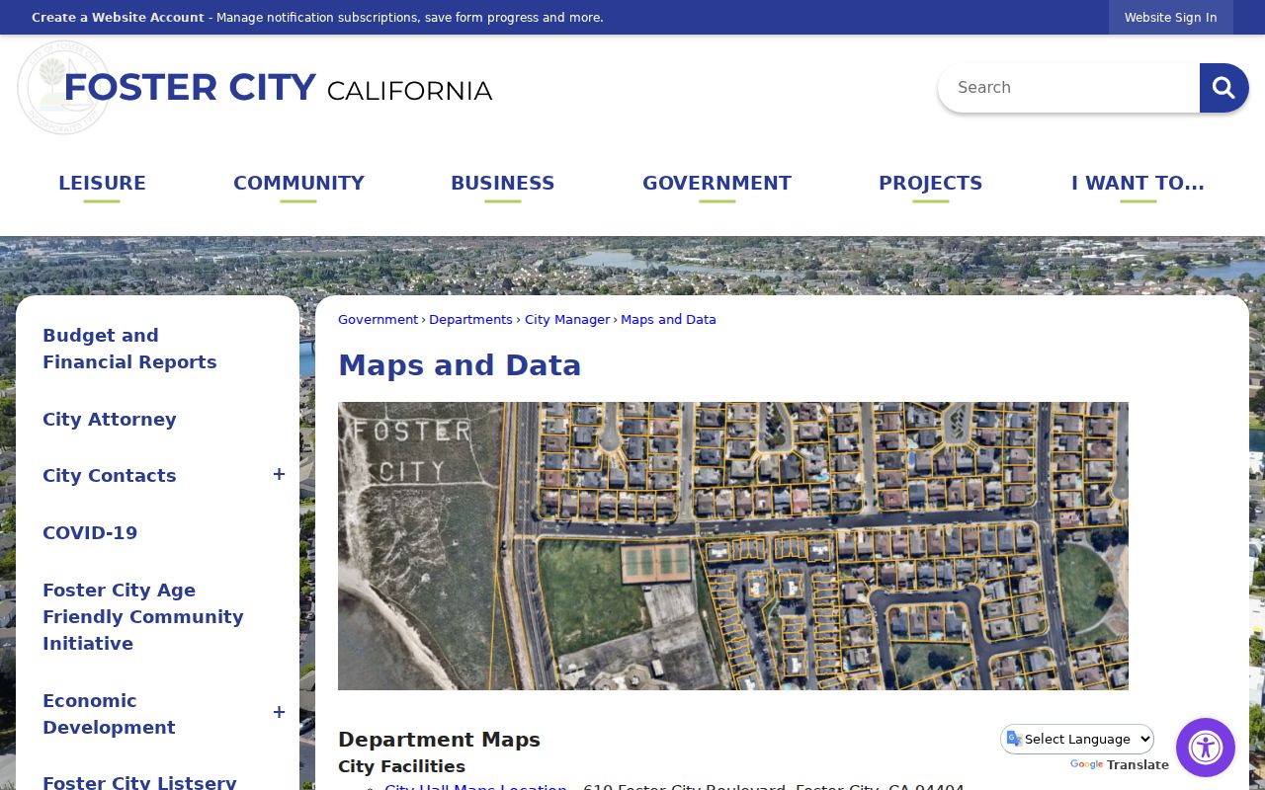This screenshot has height=790, width=1265.
Task: Click the Government breadcrumb link
Action: tap(378, 320)
